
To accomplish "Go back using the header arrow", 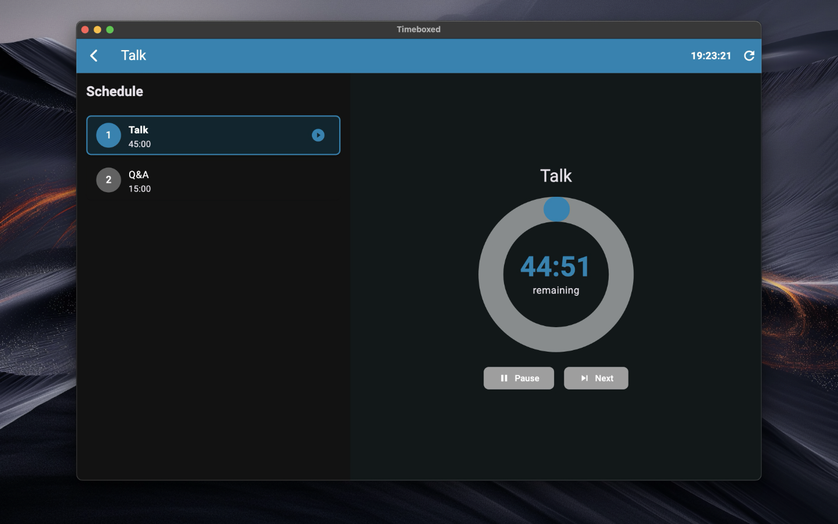I will tap(94, 56).
